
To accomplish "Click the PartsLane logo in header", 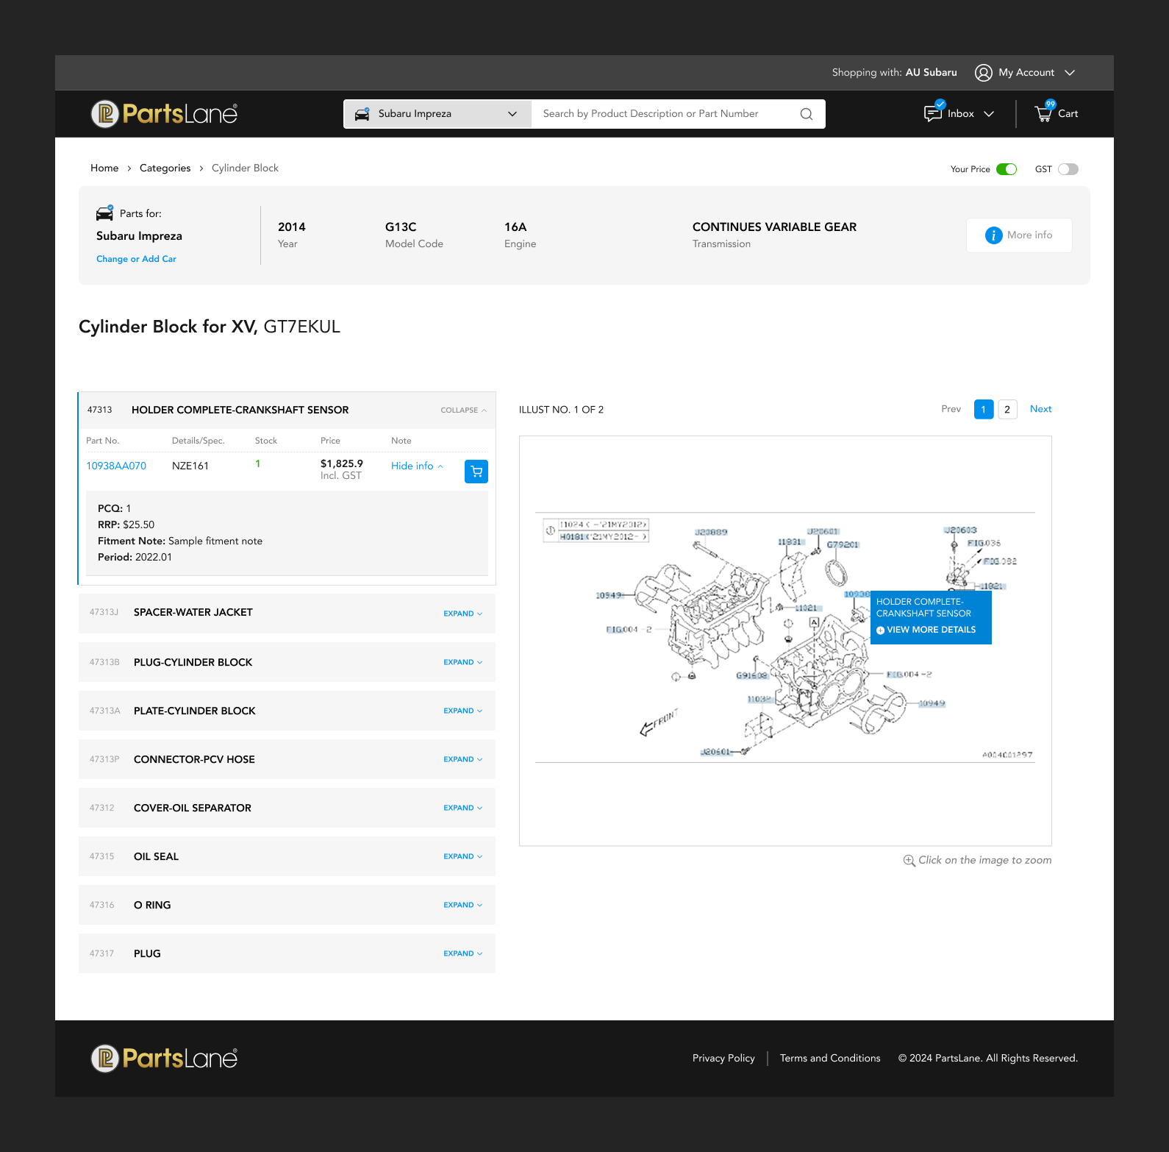I will click(164, 114).
